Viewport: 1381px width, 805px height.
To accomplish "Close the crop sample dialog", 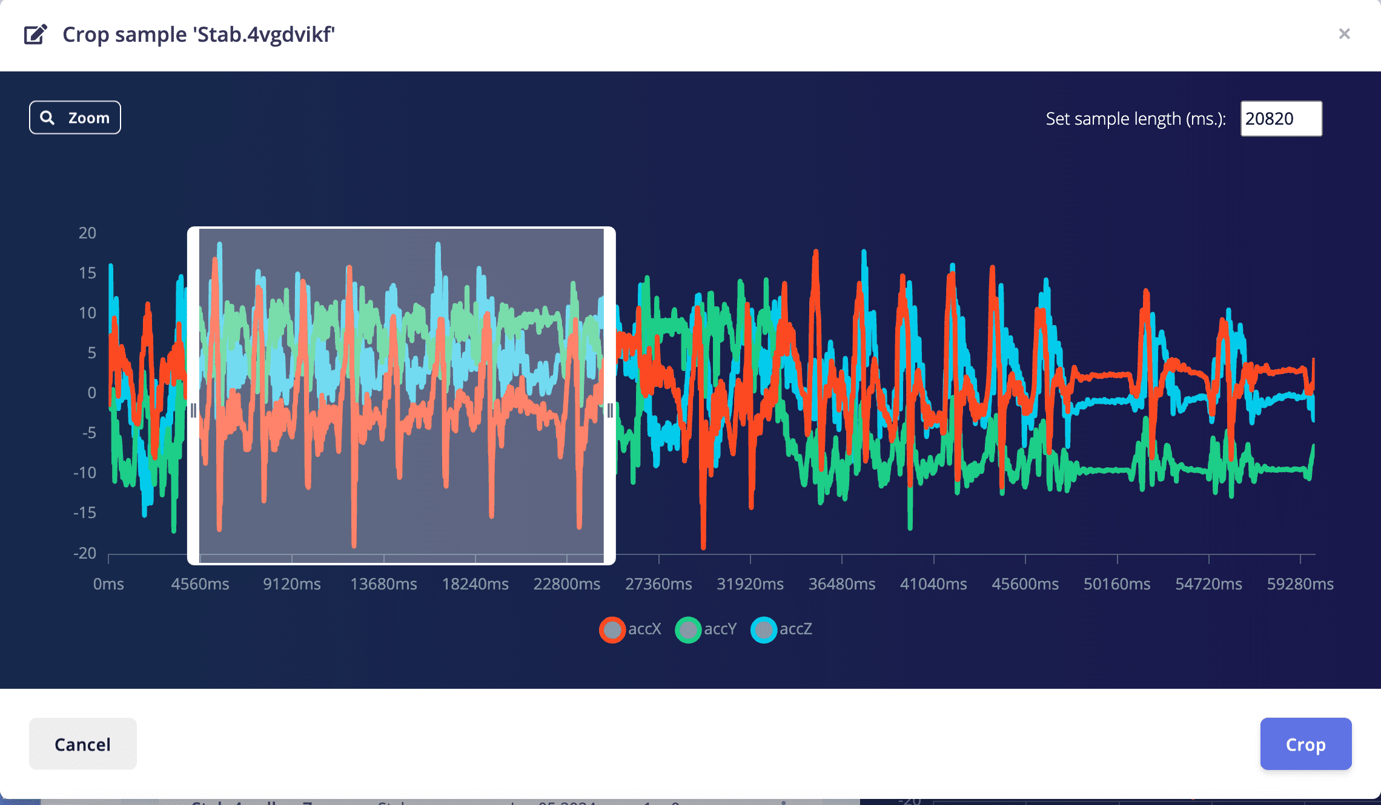I will click(x=1344, y=34).
